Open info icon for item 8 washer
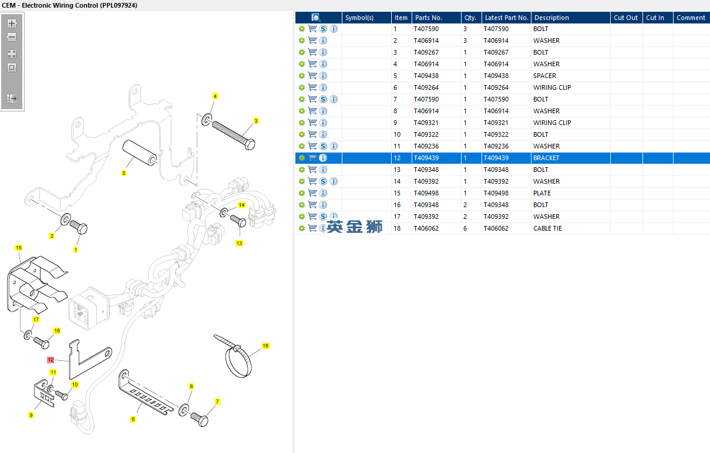This screenshot has width=710, height=453. click(323, 111)
